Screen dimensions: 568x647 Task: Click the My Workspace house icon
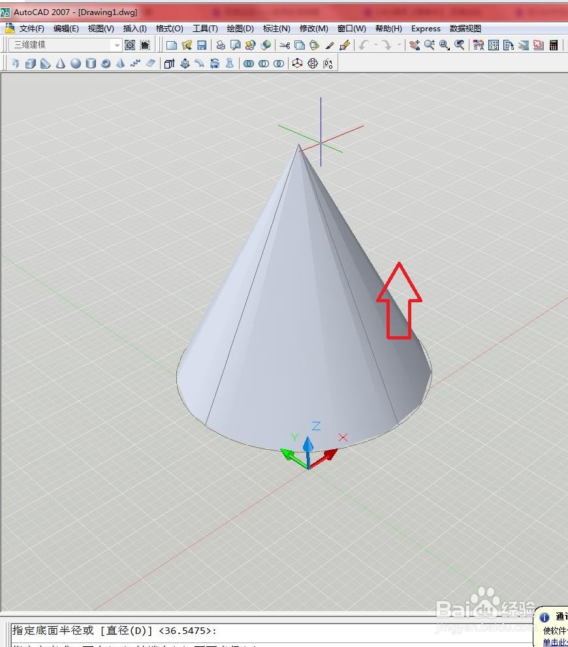[145, 45]
